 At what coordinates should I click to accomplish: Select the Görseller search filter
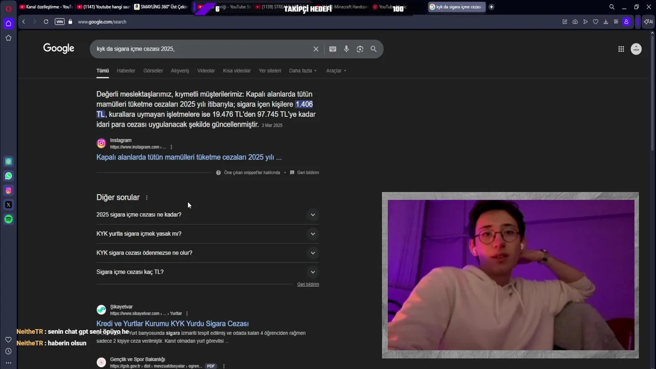point(153,71)
